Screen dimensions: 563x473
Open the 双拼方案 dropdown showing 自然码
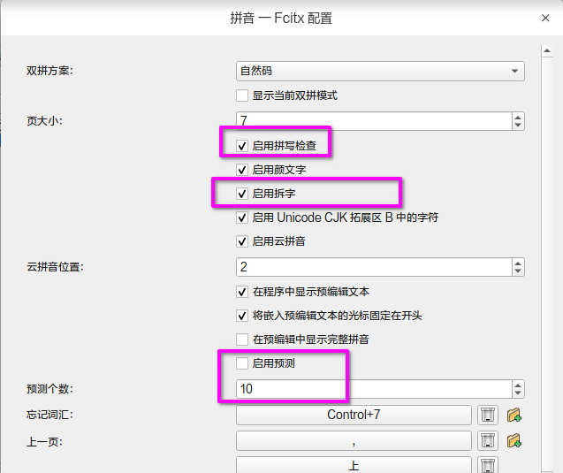tap(380, 71)
